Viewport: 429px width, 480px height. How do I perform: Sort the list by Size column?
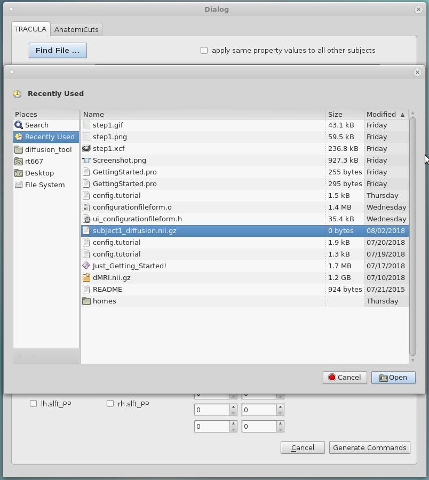(344, 115)
